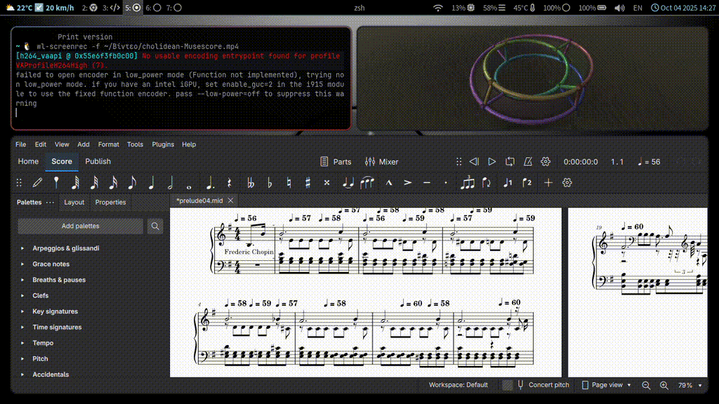Switch to the Publish tab
Screen dimensions: 719x404
coord(98,161)
